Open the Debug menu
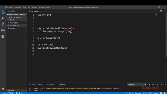The image size is (167, 94). tap(34, 7)
